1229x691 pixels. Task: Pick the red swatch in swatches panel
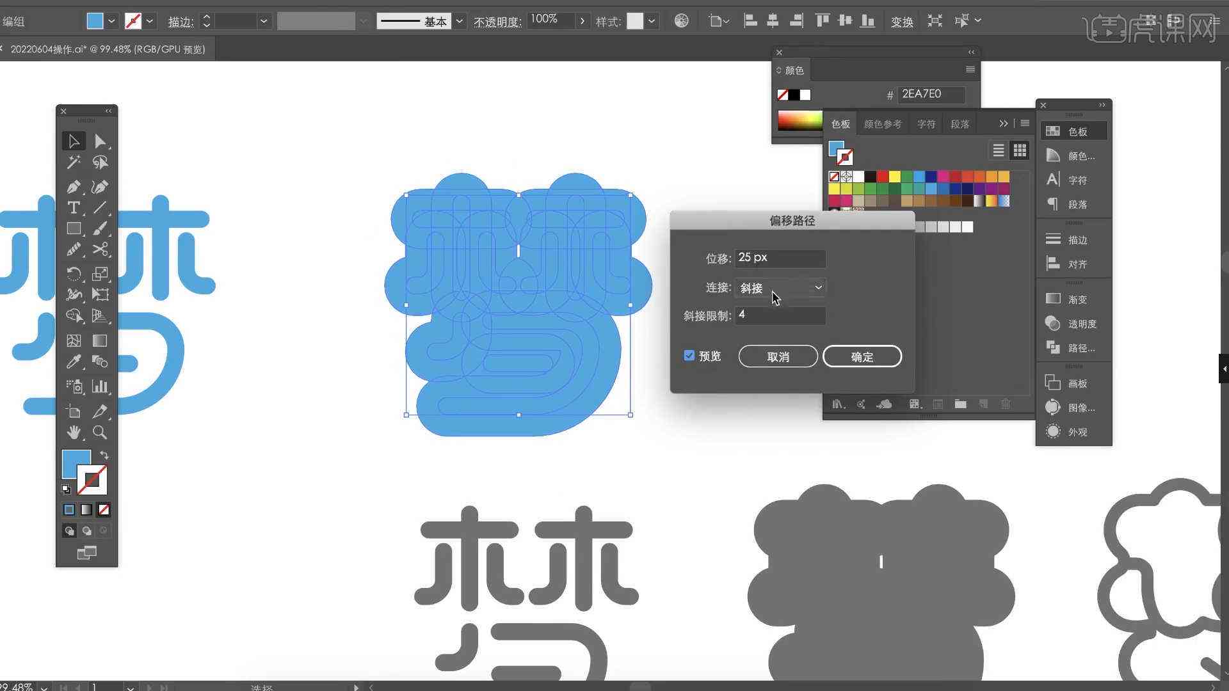click(883, 177)
